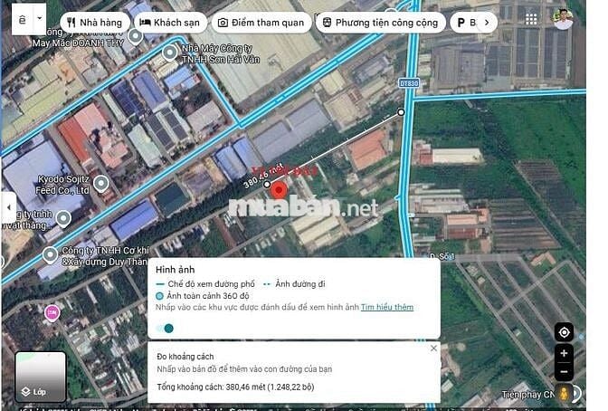This screenshot has height=411, width=608.
Task: Choose the Điểm tham quan chip
Action: 261,23
